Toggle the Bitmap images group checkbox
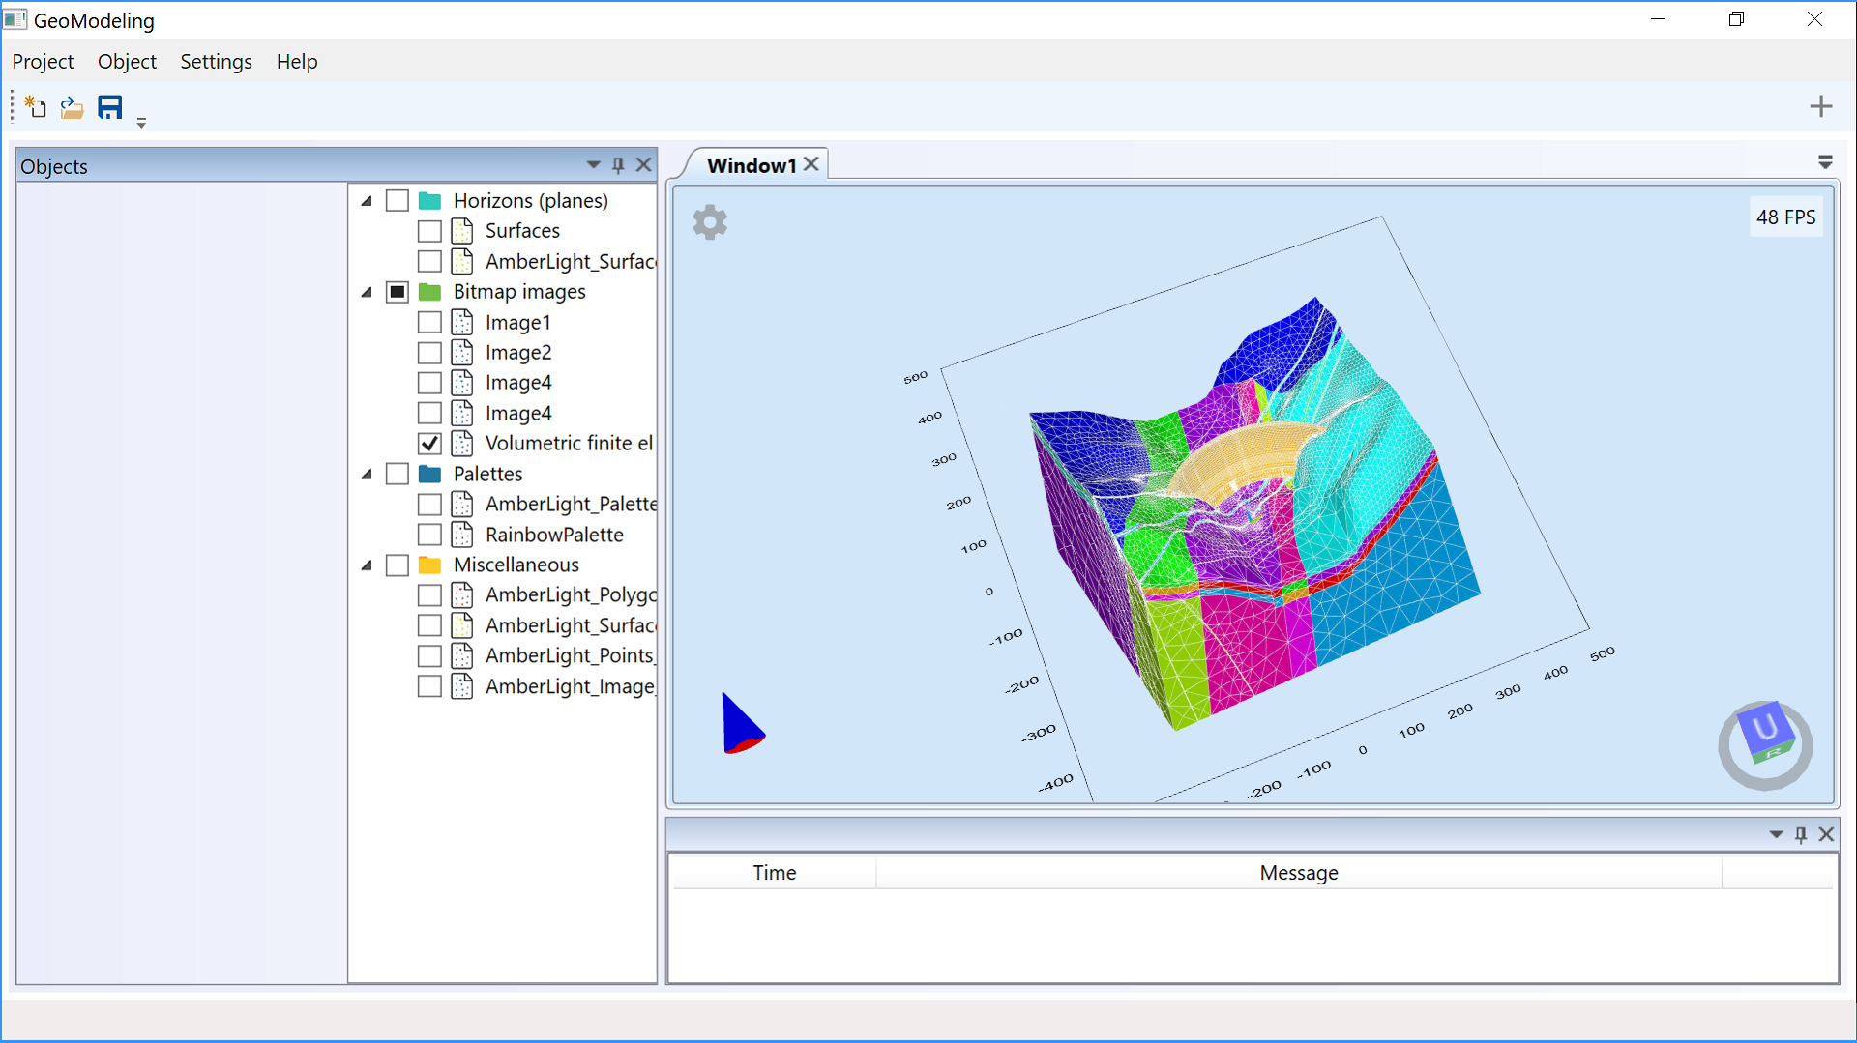1857x1043 pixels. click(398, 292)
